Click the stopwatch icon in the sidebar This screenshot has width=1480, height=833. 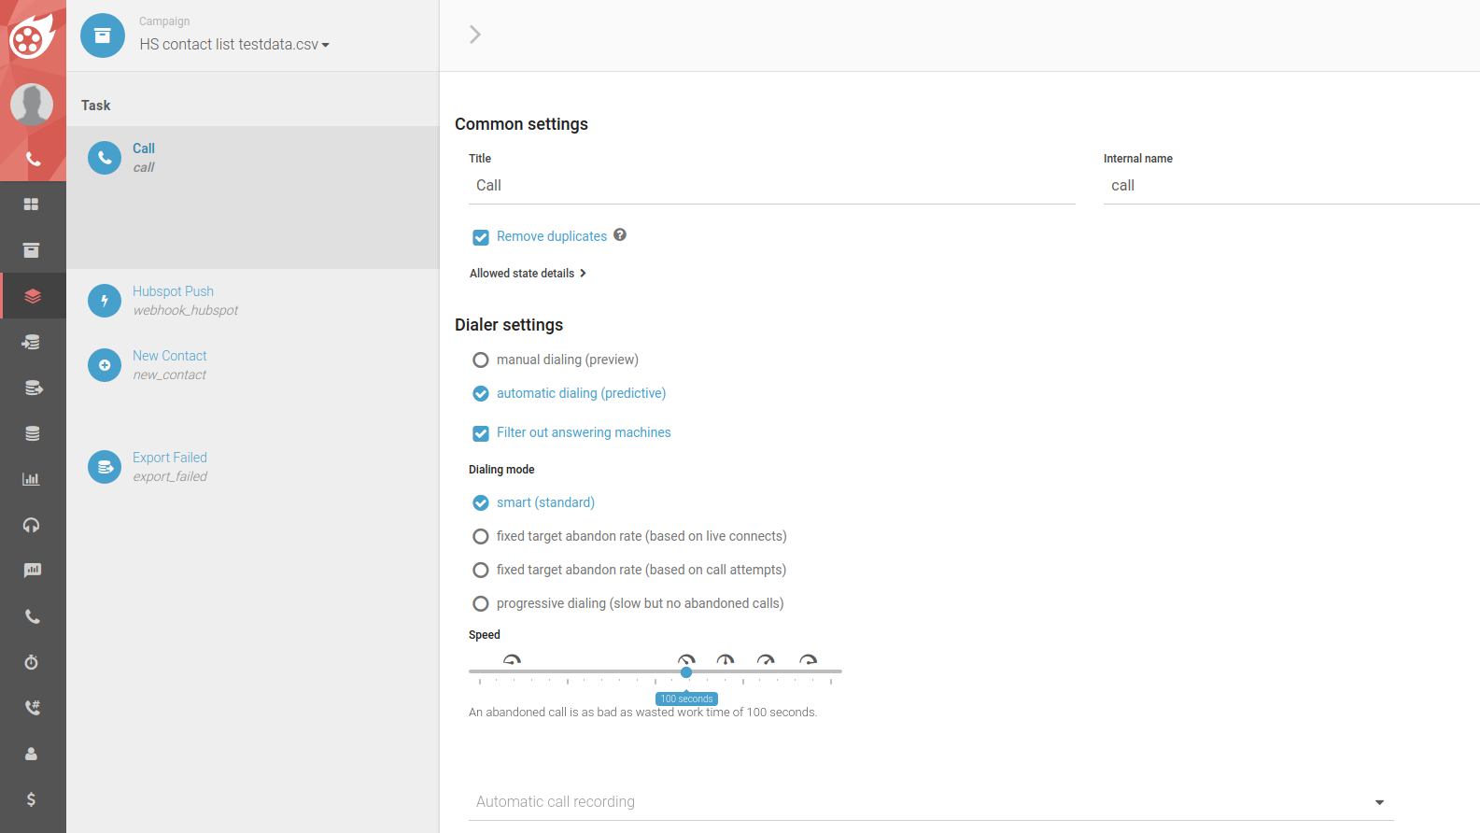pos(31,662)
